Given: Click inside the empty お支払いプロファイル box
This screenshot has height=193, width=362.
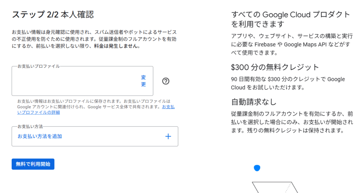Looking at the screenshot, I should pos(76,81).
